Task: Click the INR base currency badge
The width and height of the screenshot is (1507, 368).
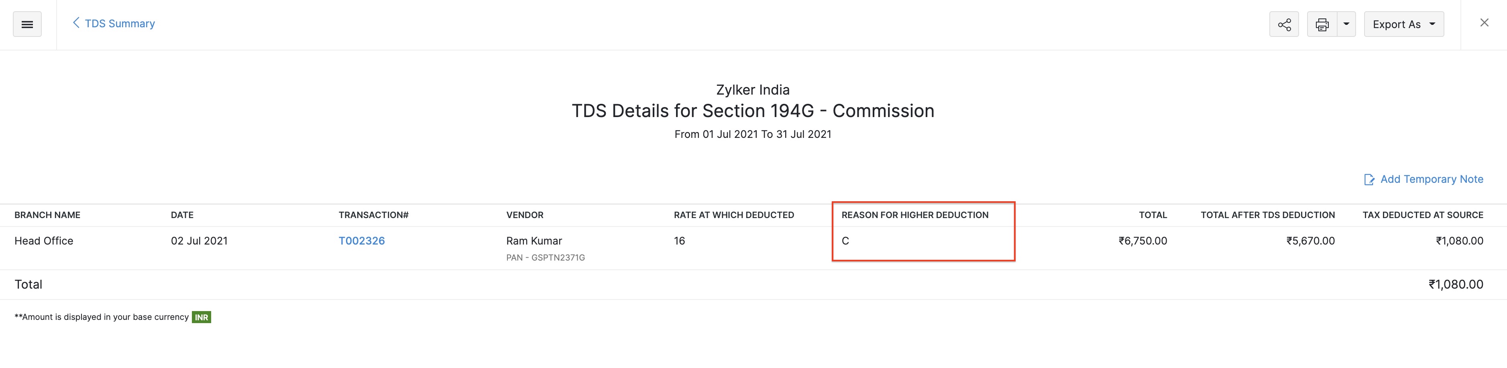Action: [201, 317]
